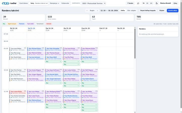The height and width of the screenshot is (113, 182).
Task: Go to the previous week arrow
Action: click(x=87, y=11)
